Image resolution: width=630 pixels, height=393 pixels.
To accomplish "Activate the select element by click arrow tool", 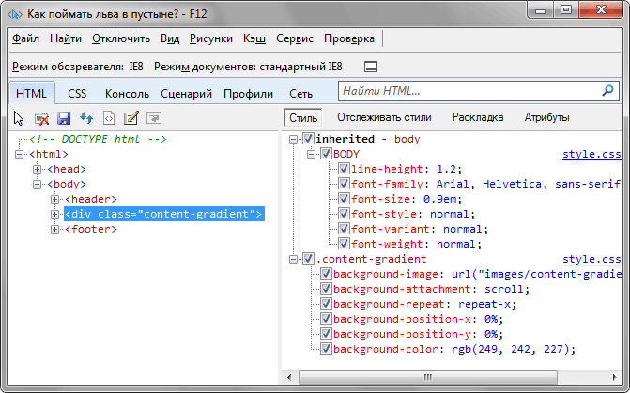I will (19, 118).
